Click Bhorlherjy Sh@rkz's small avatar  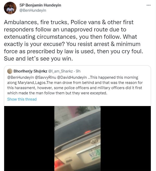[x=10, y=71]
